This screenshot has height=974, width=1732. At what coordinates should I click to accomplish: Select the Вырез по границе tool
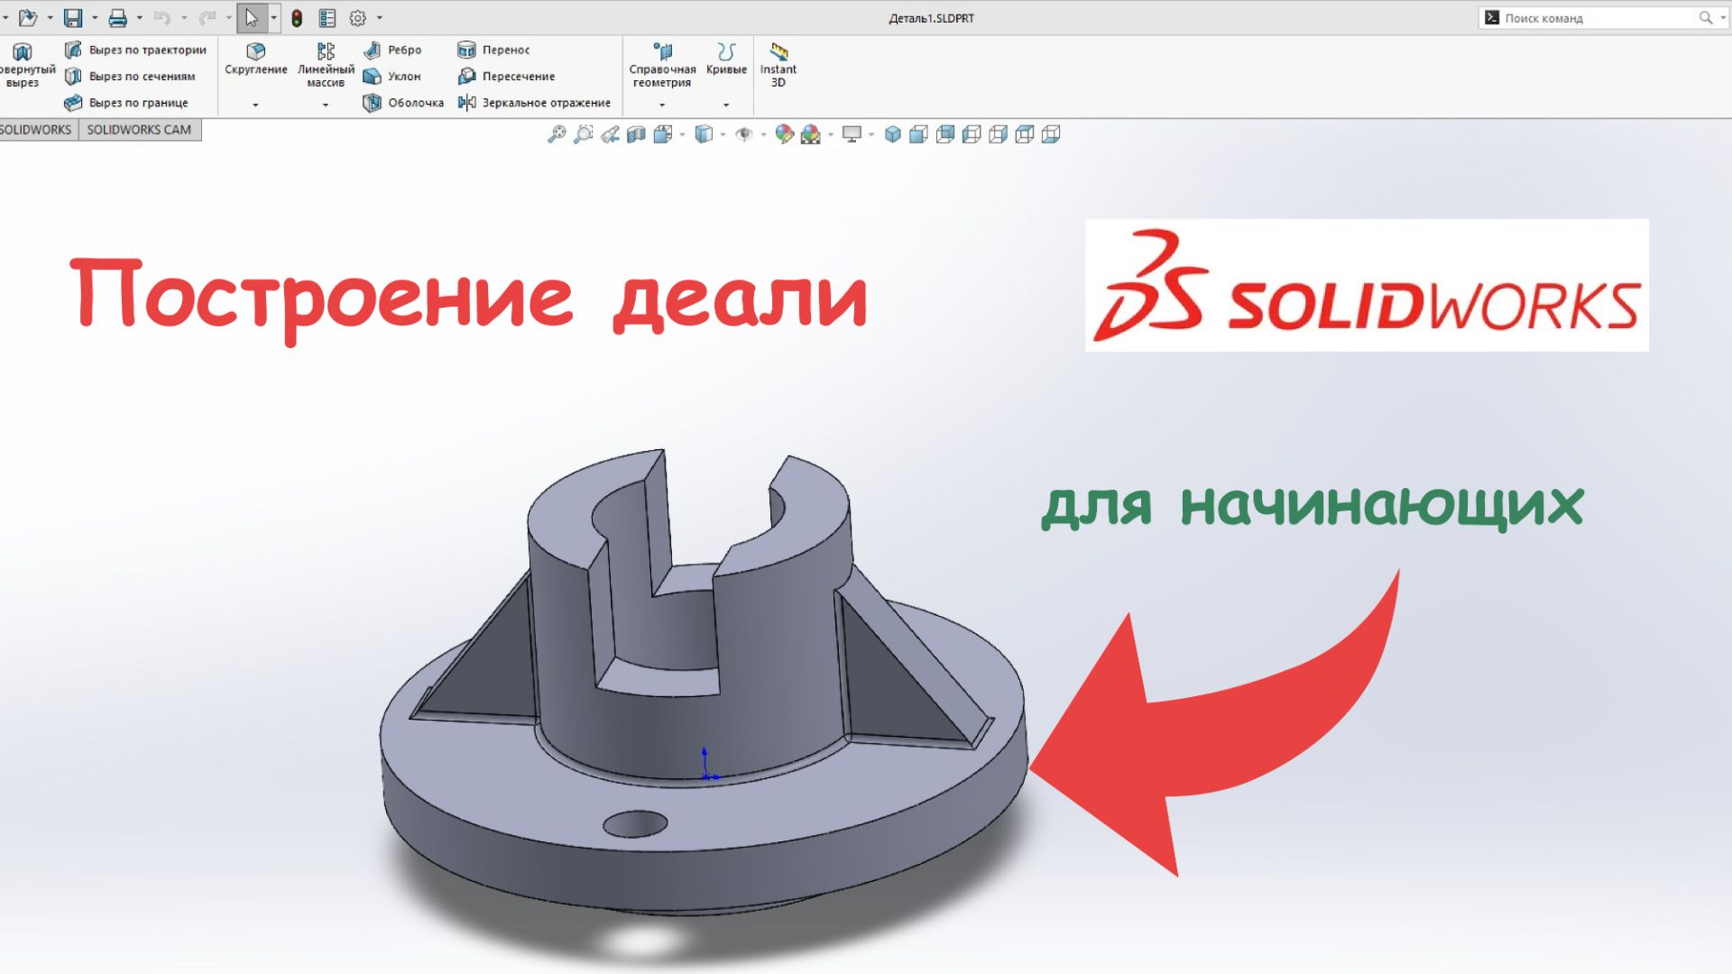[126, 103]
